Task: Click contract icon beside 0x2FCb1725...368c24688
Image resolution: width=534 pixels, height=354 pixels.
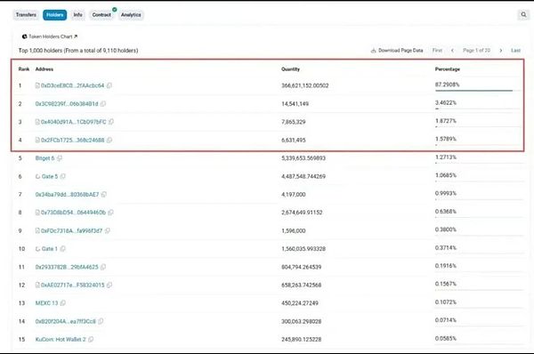Action: tap(37, 140)
